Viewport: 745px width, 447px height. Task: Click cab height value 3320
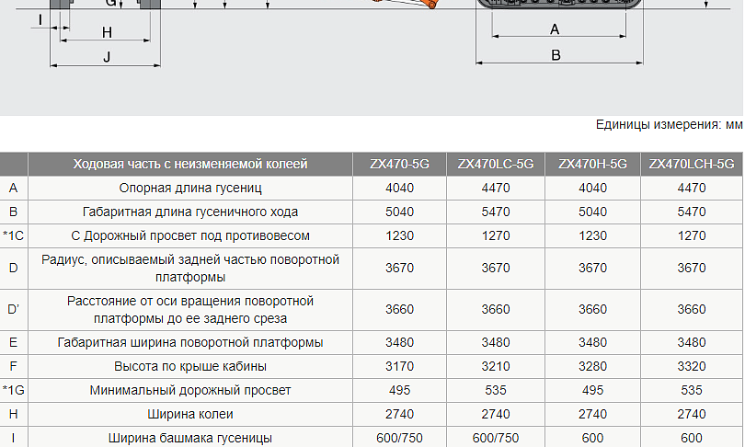[x=692, y=366]
